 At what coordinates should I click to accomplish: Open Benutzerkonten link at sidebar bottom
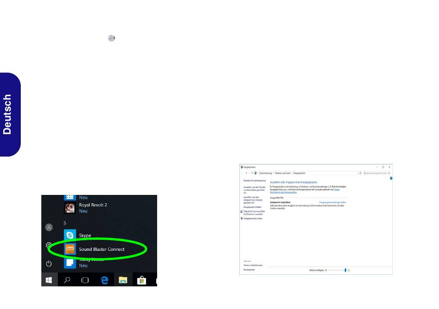(249, 270)
